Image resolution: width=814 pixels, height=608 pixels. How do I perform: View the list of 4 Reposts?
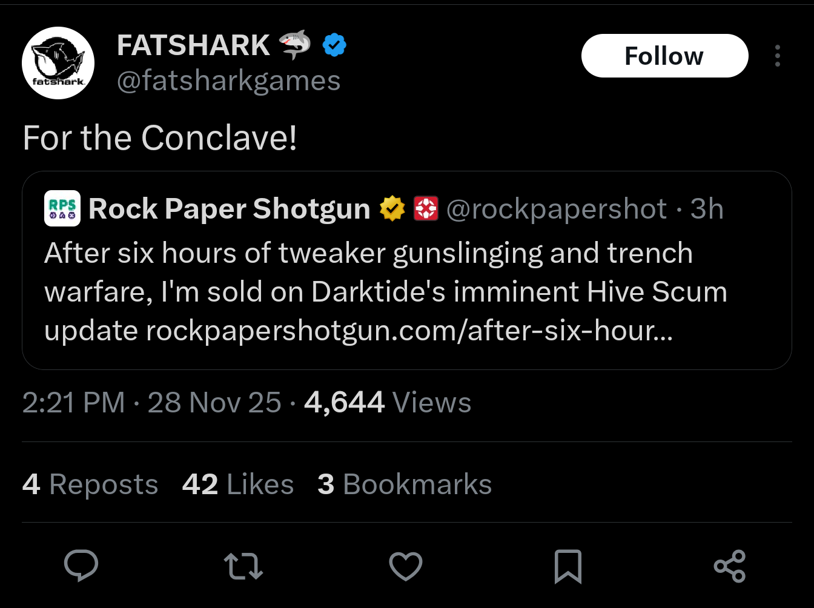[x=90, y=484]
